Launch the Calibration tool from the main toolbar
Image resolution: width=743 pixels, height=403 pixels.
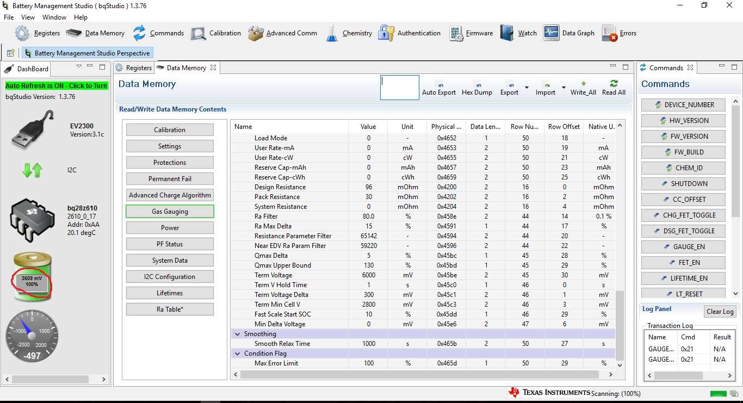pos(216,33)
